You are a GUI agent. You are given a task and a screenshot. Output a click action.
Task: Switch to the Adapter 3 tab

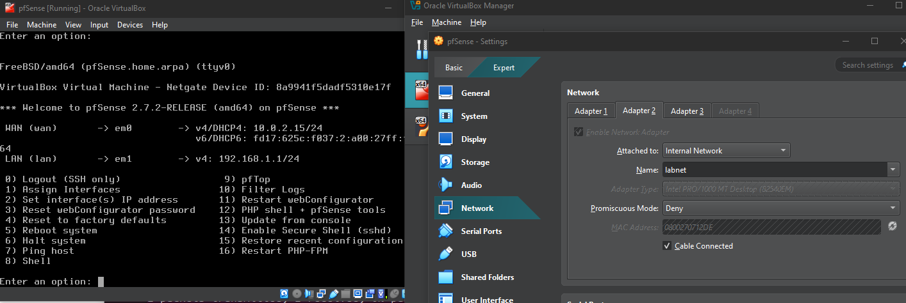click(x=687, y=111)
